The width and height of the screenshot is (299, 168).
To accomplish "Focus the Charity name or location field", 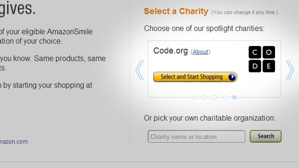I will [x=197, y=136].
